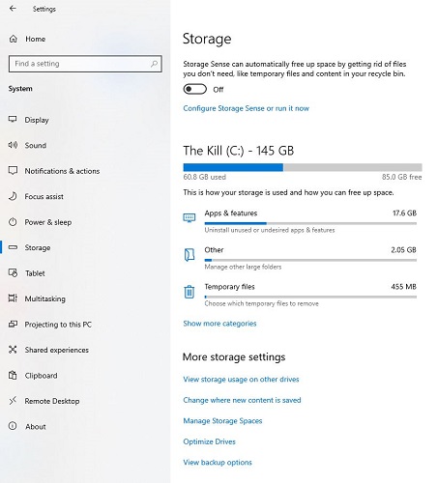Go to Notifications & actions
The width and height of the screenshot is (437, 483).
pos(62,171)
